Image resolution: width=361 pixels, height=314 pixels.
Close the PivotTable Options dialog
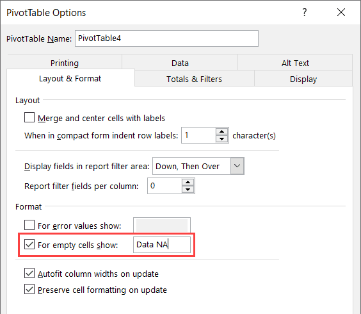pyautogui.click(x=341, y=12)
